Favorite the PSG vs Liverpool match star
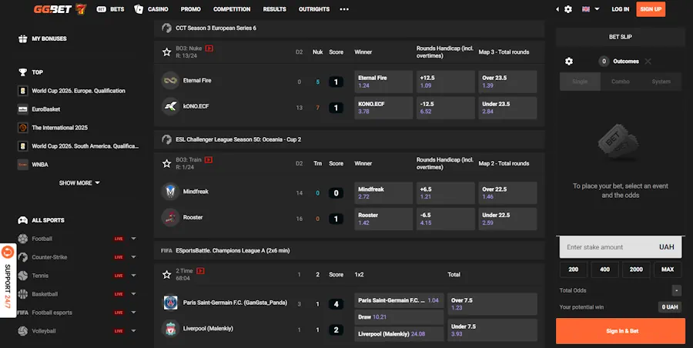The width and height of the screenshot is (693, 348). coord(166,275)
